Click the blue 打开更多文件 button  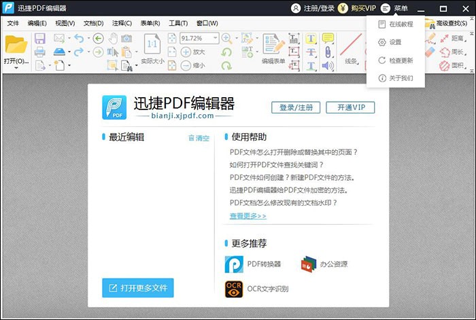(x=138, y=288)
